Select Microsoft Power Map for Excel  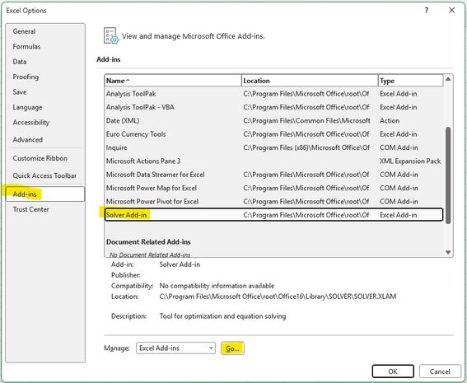click(273, 188)
